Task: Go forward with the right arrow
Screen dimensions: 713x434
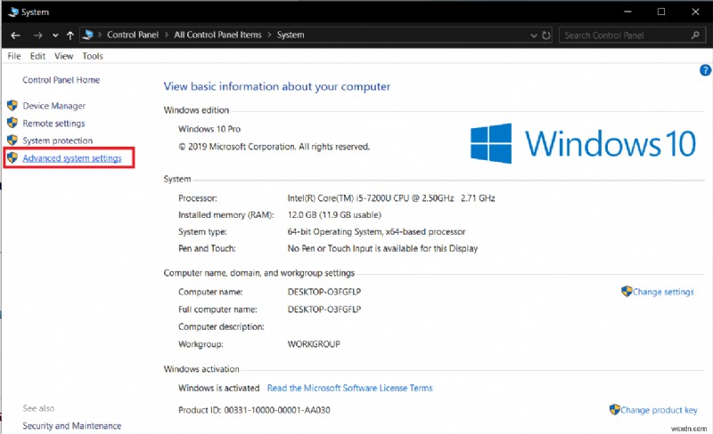Action: point(37,36)
